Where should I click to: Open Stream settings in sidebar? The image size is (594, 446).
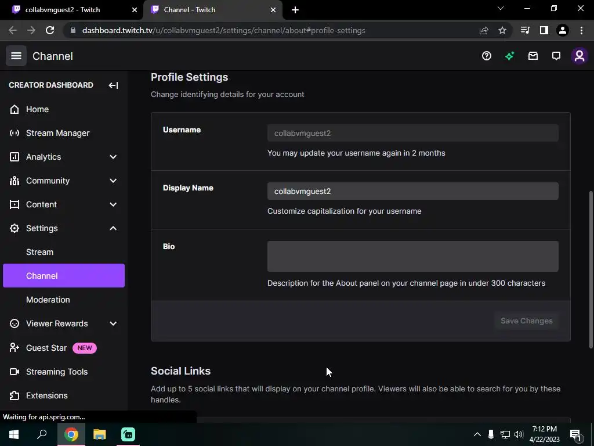64,252
